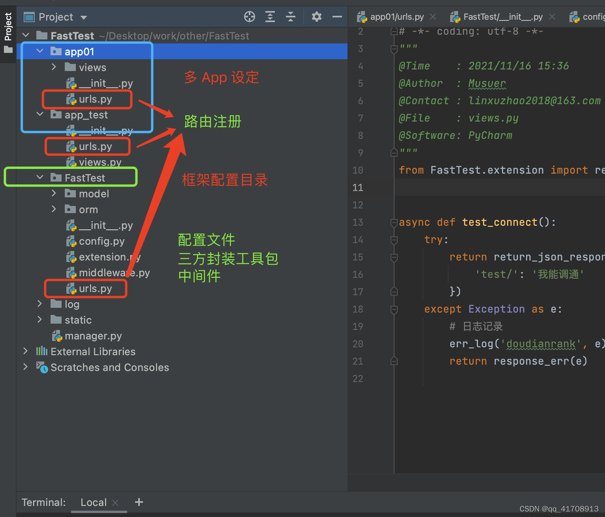605x517 pixels.
Task: Open the Project view dropdown
Action: pos(83,17)
